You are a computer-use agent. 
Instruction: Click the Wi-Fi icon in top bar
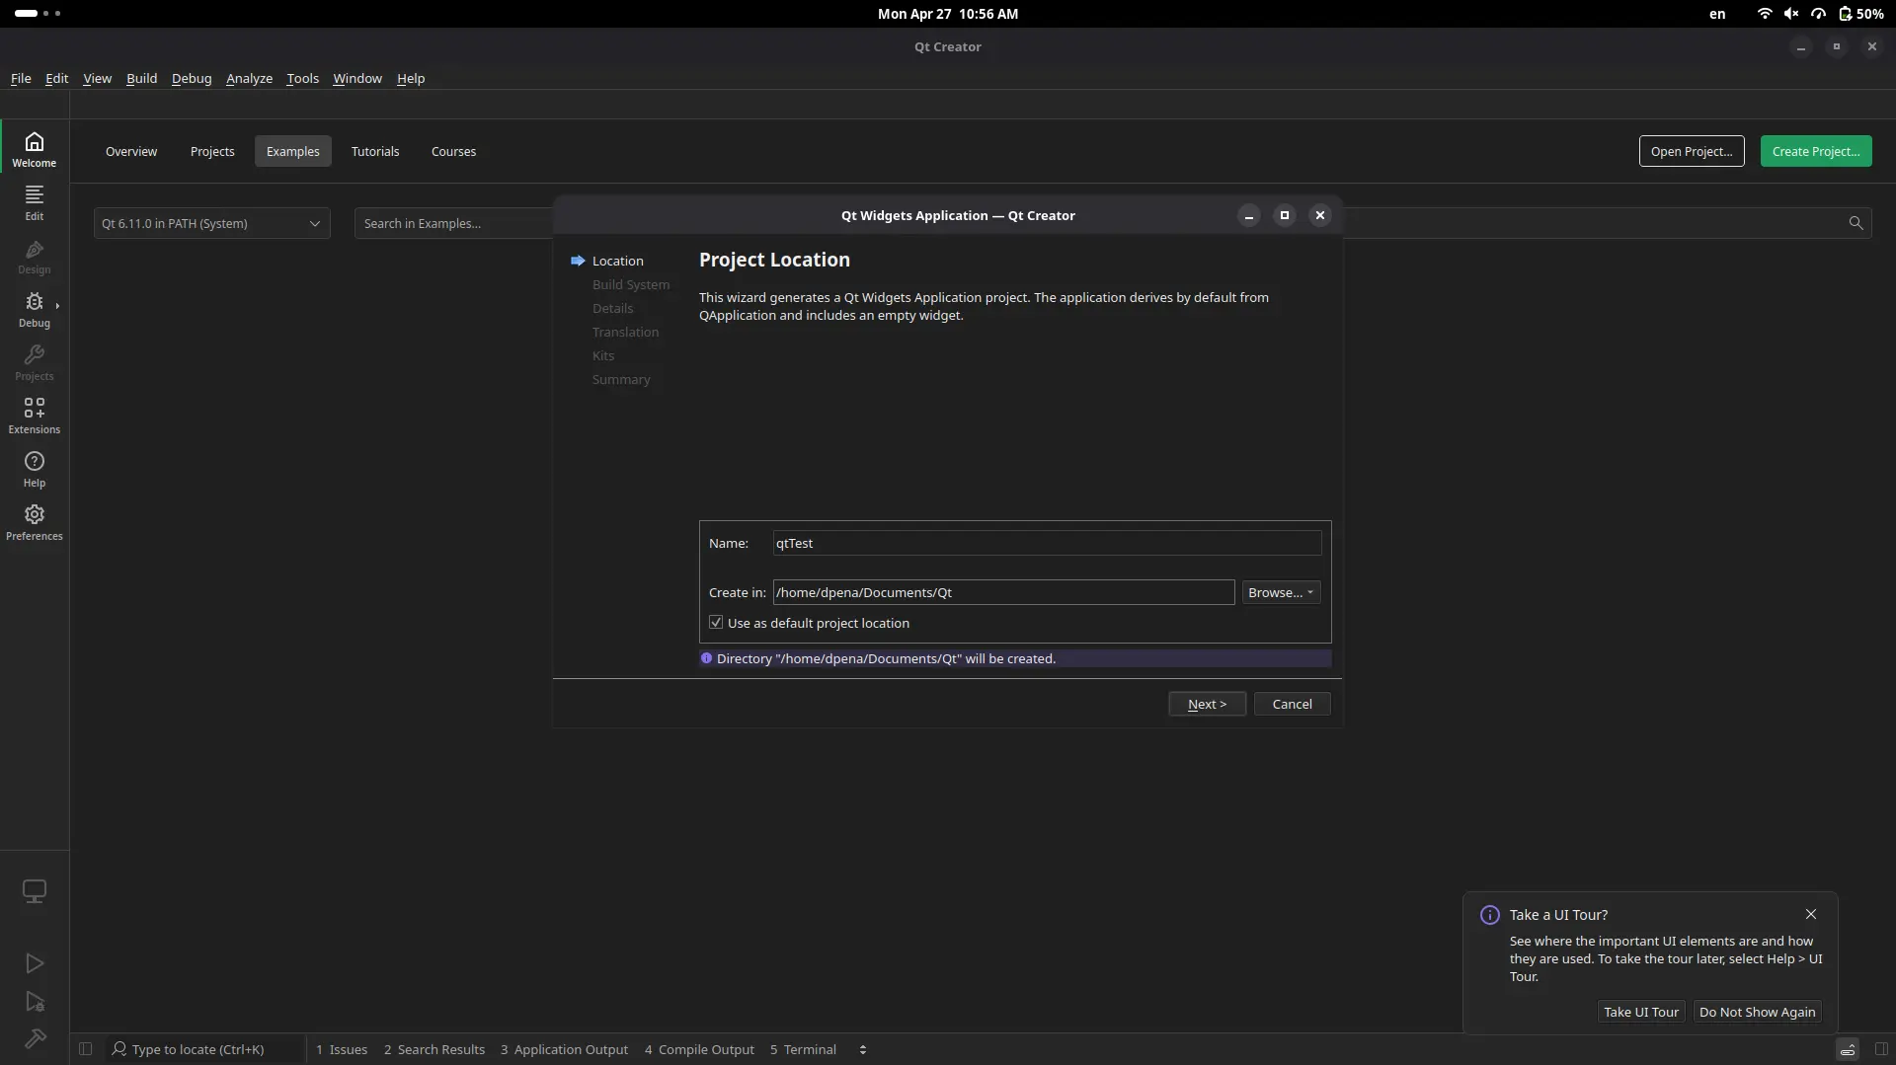1765,14
